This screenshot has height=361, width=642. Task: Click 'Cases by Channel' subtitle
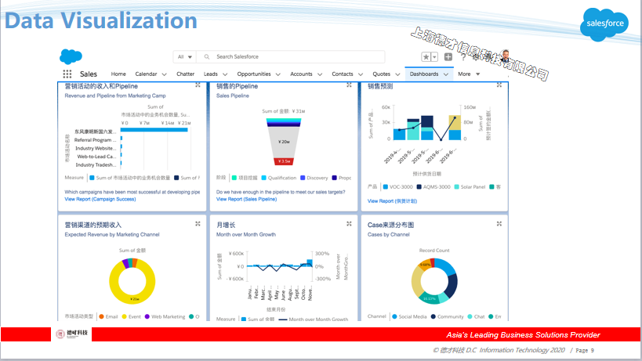(x=388, y=235)
